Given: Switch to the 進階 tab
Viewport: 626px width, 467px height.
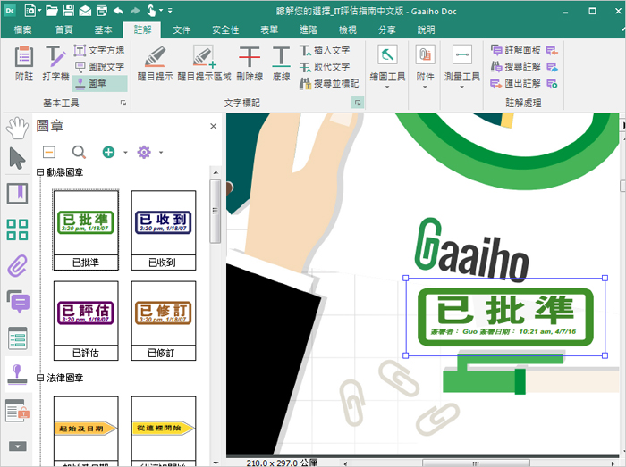Looking at the screenshot, I should (309, 29).
